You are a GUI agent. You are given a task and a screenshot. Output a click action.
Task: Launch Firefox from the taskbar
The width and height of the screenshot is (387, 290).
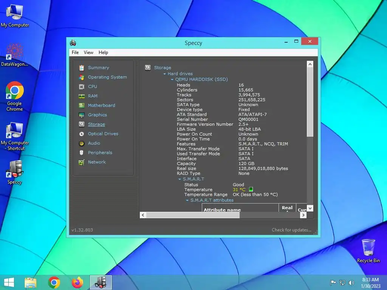tap(77, 282)
